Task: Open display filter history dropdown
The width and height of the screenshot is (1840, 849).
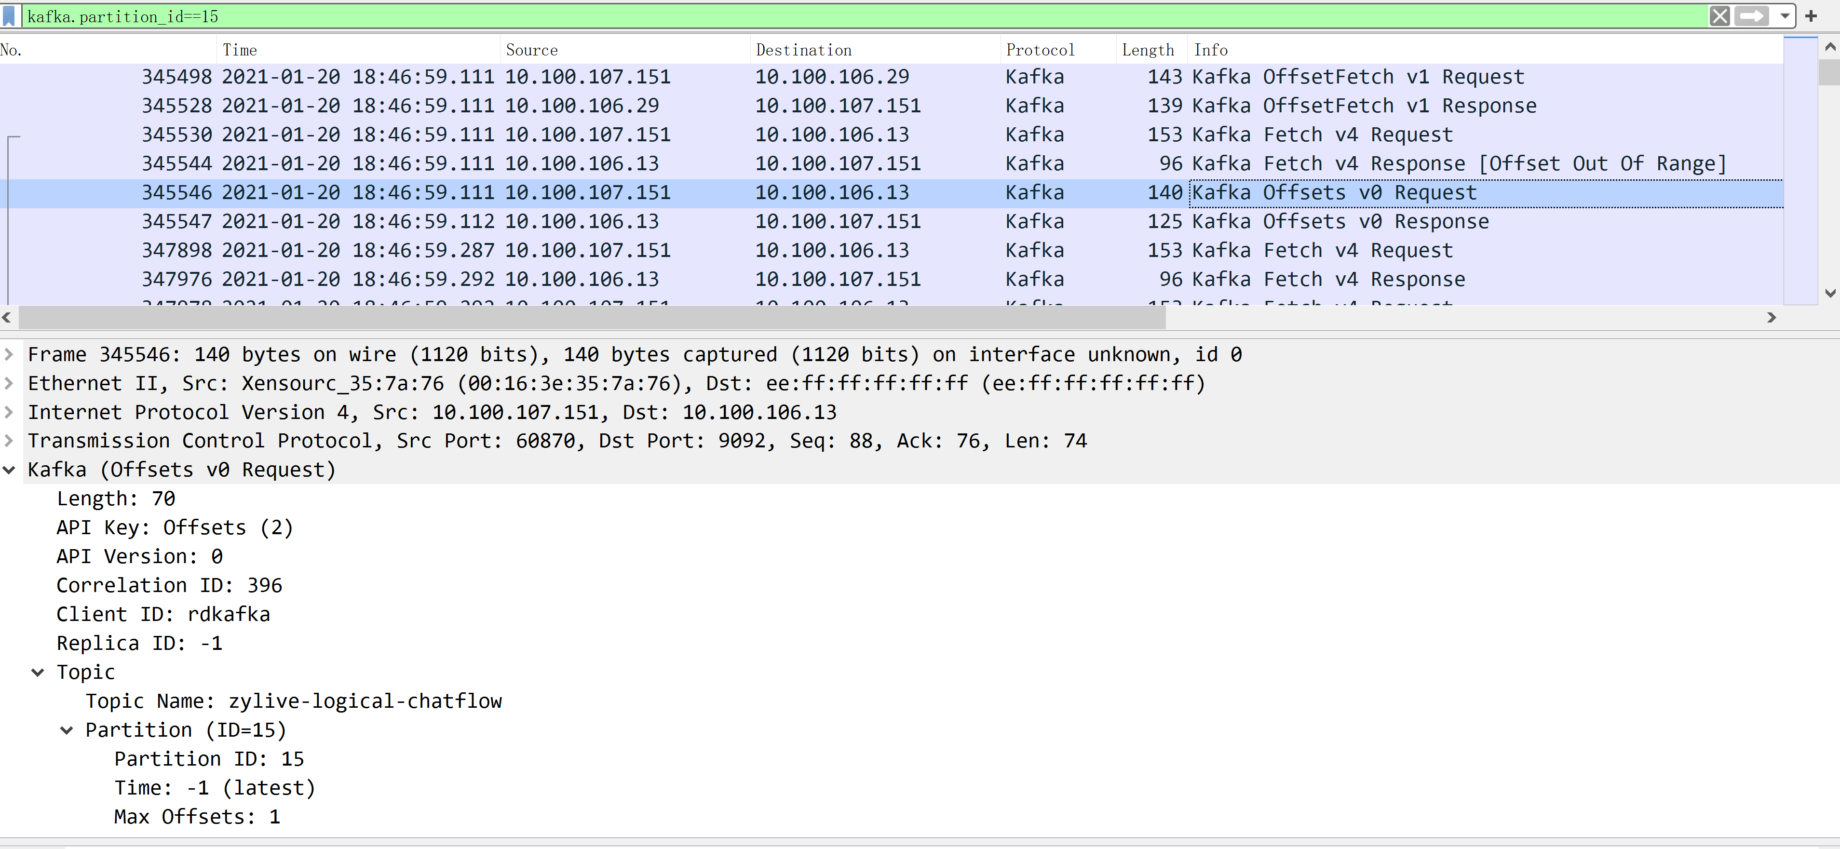Action: click(1784, 16)
